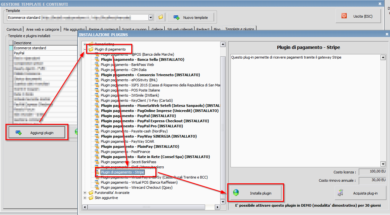Click plugin tree scrollbar down arrow

[x=223, y=202]
